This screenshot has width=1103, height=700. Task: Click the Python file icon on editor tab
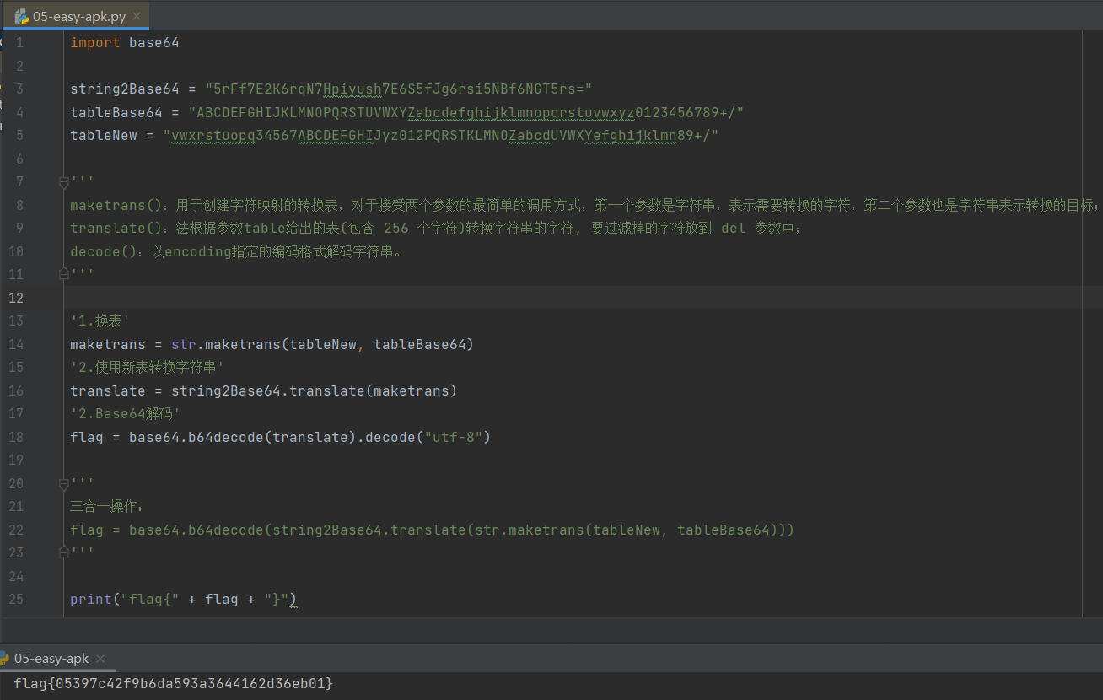[x=22, y=16]
